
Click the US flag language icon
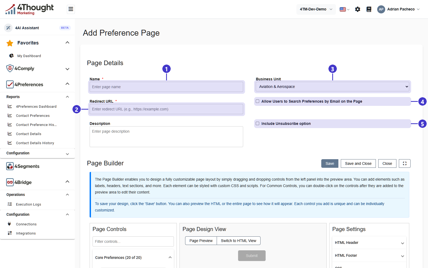(x=343, y=9)
